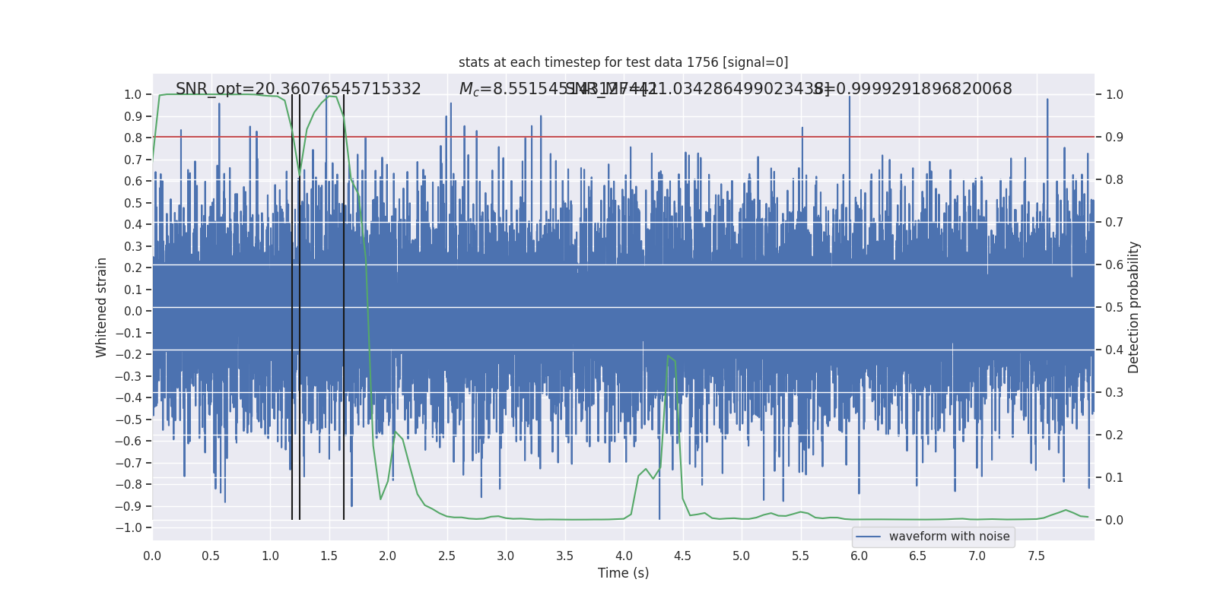The height and width of the screenshot is (608, 1217).
Task: Click the third black vertical line near 1.6 s
Action: click(x=344, y=307)
